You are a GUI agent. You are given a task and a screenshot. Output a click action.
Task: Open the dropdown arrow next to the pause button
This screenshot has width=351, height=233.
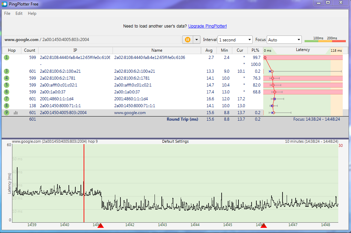tap(196, 40)
